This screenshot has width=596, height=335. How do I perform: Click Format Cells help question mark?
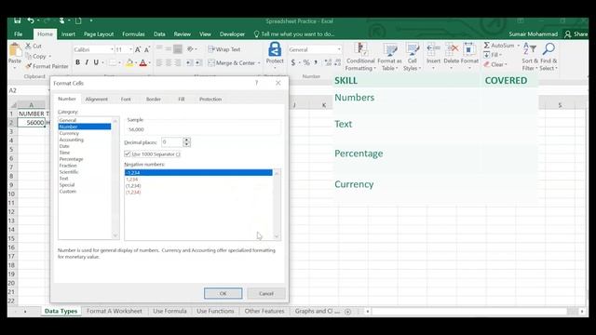257,83
